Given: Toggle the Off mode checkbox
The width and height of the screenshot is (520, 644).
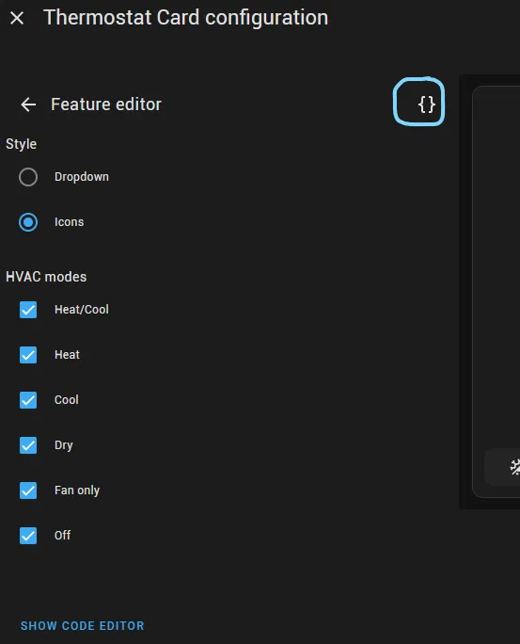Looking at the screenshot, I should pos(28,536).
